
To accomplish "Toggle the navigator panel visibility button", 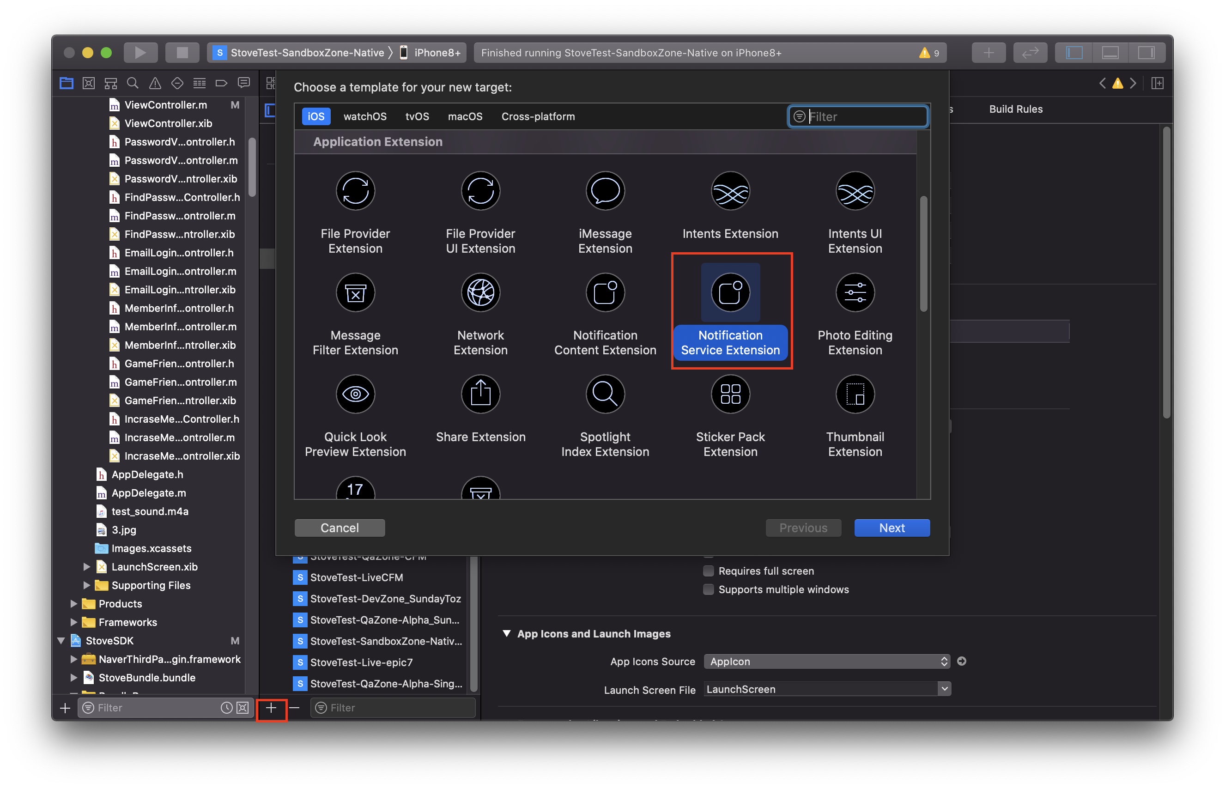I will point(1074,52).
